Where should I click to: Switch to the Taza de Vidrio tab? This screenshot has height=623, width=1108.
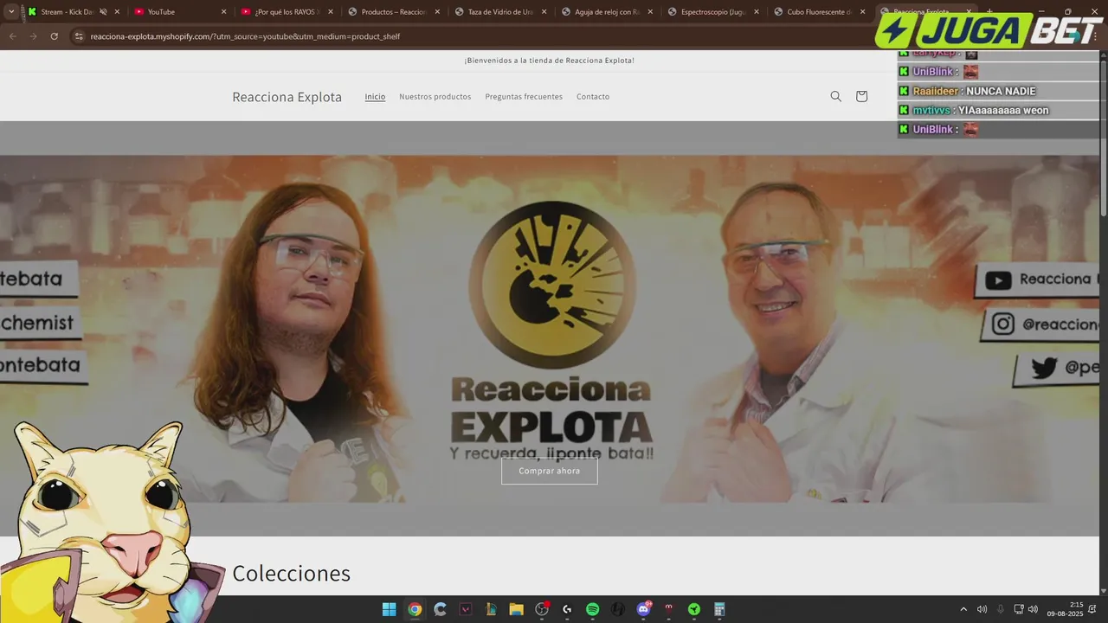coord(500,12)
